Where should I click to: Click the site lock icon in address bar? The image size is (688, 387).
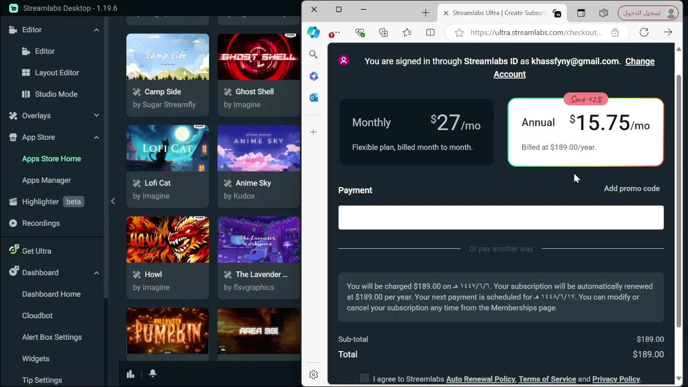click(x=614, y=33)
